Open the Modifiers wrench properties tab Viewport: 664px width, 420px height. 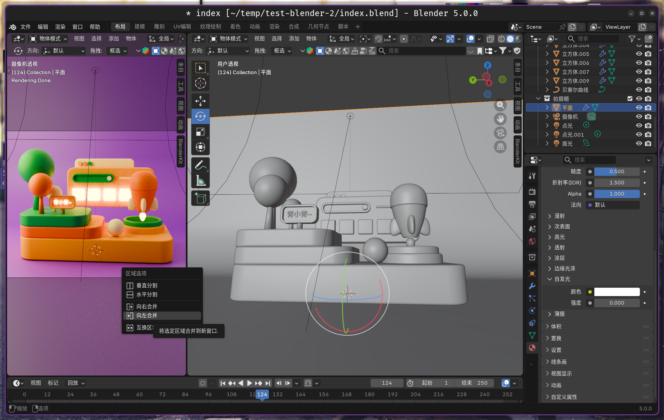pyautogui.click(x=532, y=286)
